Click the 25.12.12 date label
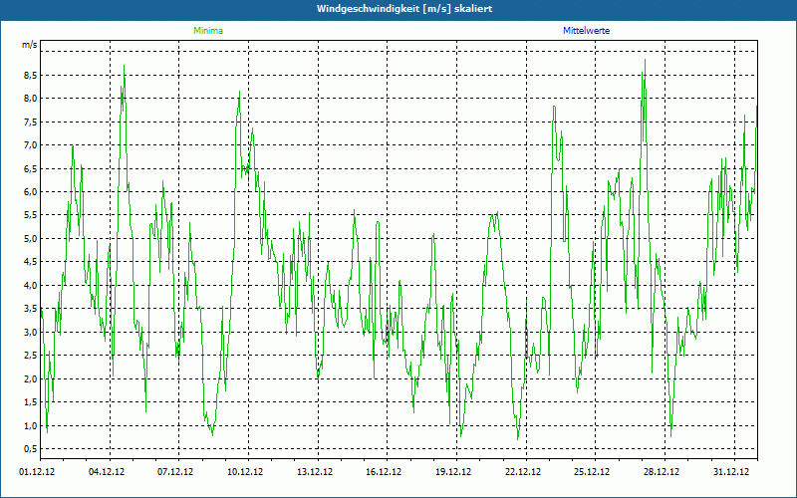This screenshot has width=797, height=498. pos(592,472)
